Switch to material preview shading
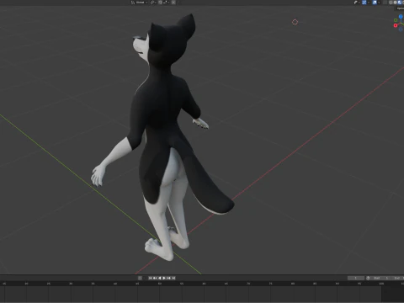This screenshot has width=404, height=303. tap(400, 3)
